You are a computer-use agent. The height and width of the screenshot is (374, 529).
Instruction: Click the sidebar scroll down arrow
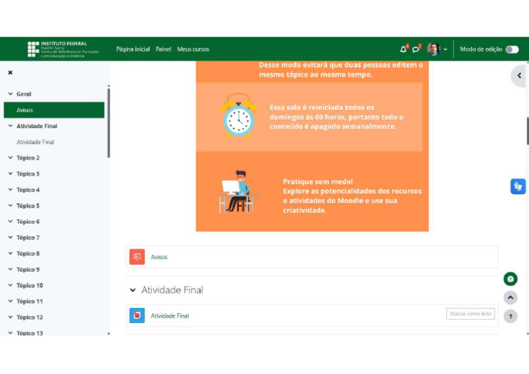pyautogui.click(x=109, y=333)
